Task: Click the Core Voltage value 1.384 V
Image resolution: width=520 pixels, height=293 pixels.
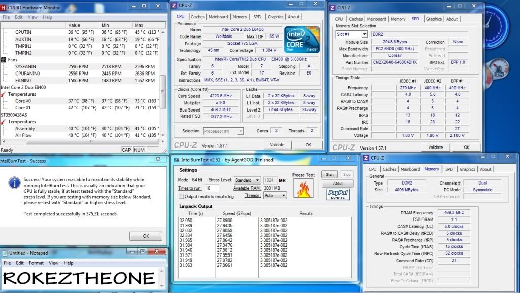Action: click(x=269, y=50)
